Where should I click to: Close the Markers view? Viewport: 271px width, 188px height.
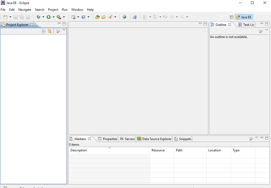pyautogui.click(x=89, y=139)
